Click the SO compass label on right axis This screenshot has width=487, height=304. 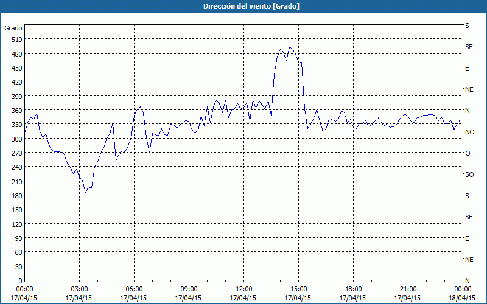pos(469,174)
